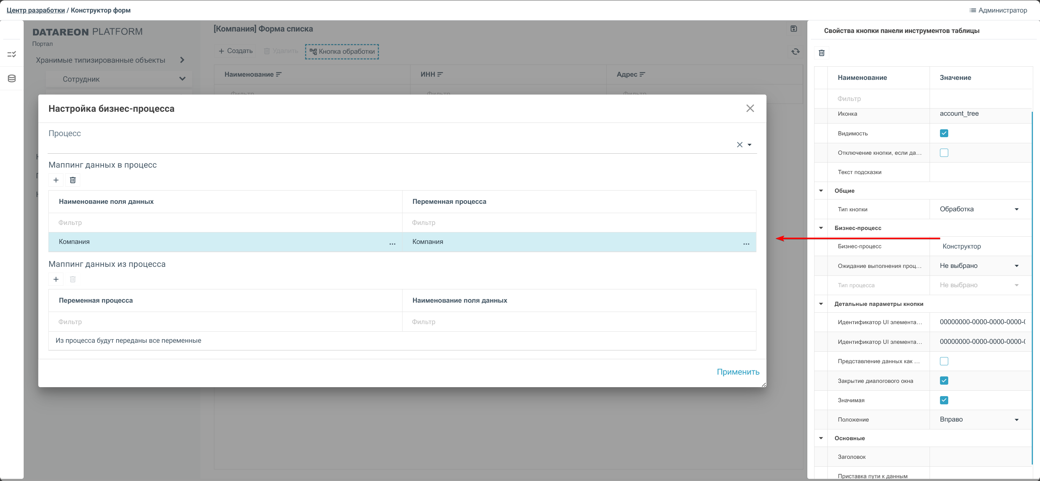The height and width of the screenshot is (481, 1040).
Task: Toggle the Закрытие диалогового окна checkbox
Action: tap(944, 381)
